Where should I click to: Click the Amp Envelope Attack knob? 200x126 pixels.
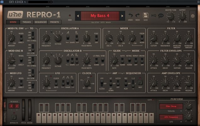153,83
